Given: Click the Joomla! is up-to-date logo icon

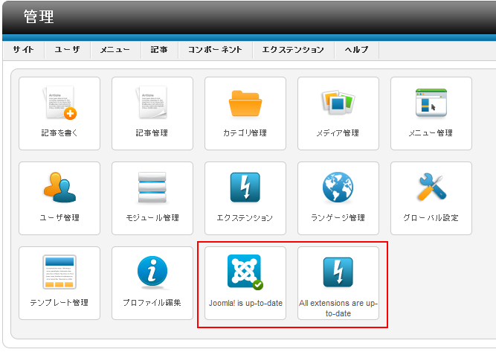Looking at the screenshot, I should click(245, 272).
